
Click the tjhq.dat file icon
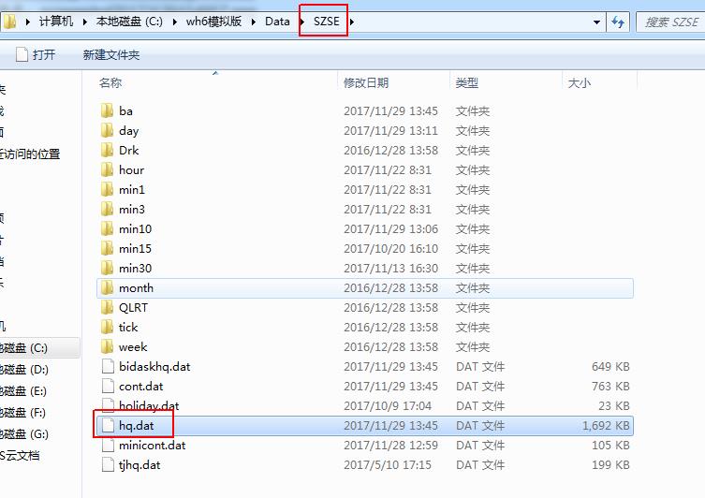108,465
